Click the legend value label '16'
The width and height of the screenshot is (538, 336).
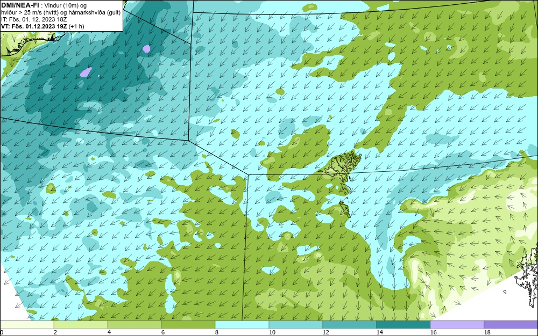pos(433,332)
